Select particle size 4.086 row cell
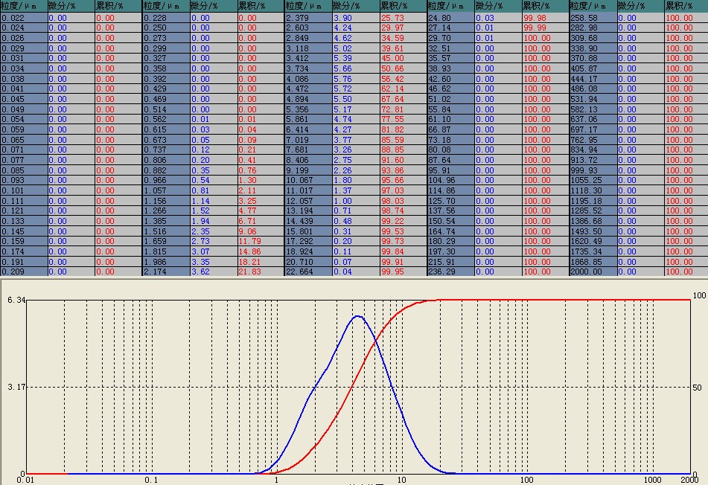Screen dimensions: 708x485 (308, 79)
